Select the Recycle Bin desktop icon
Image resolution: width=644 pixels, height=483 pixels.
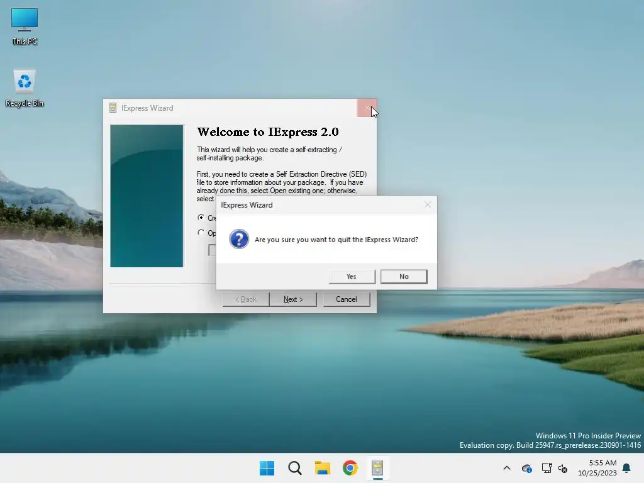(x=25, y=88)
